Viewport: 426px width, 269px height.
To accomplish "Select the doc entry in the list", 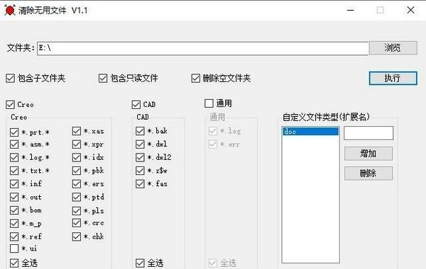I will point(310,132).
